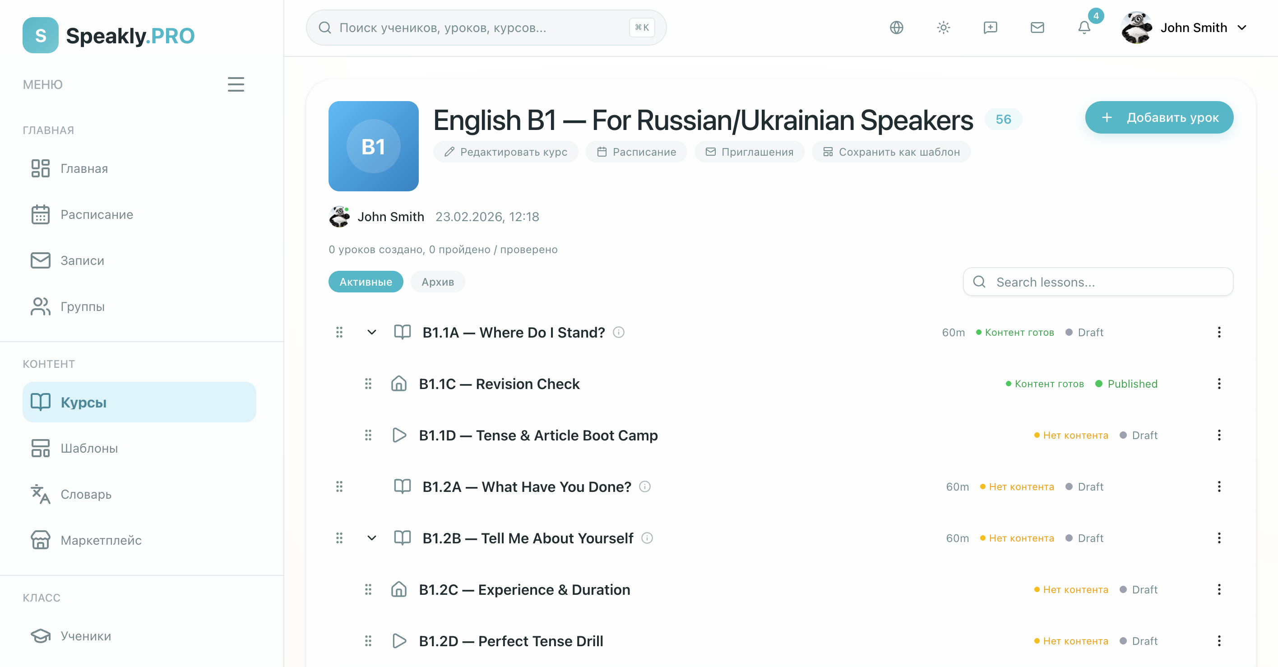Click the B1.2C homework house icon
Image resolution: width=1278 pixels, height=667 pixels.
click(399, 589)
